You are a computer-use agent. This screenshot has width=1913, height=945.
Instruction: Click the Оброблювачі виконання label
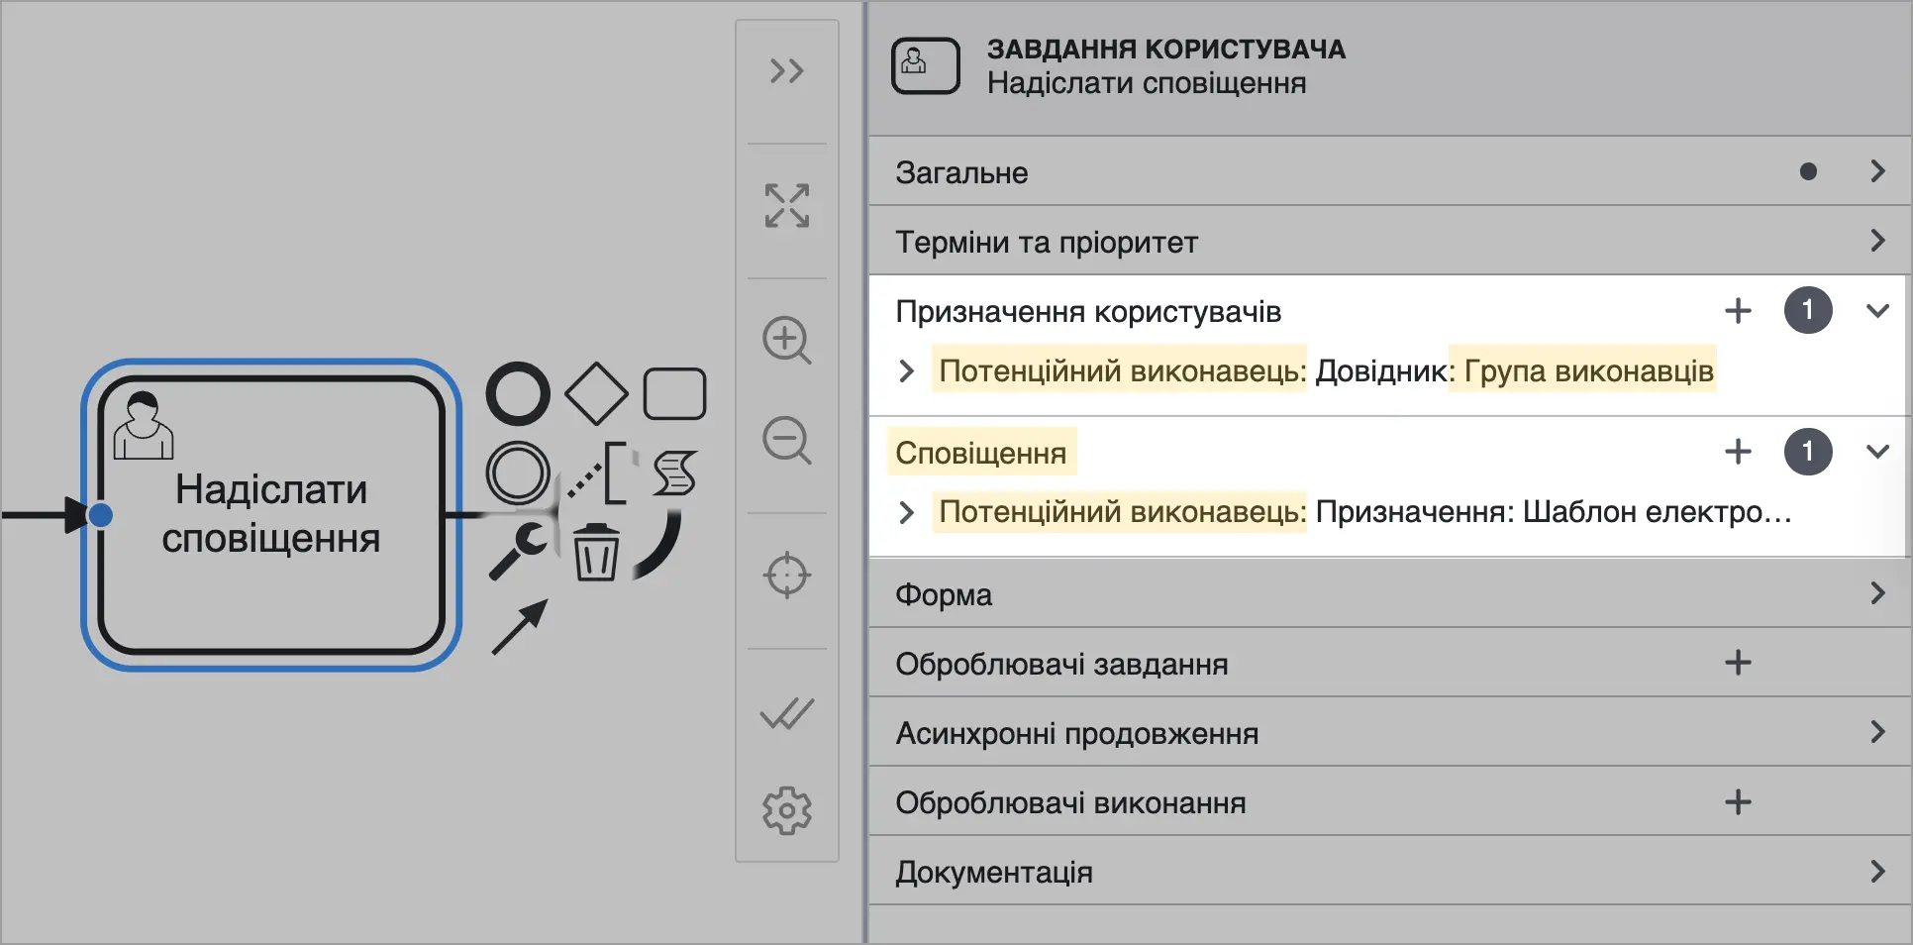pyautogui.click(x=1070, y=802)
